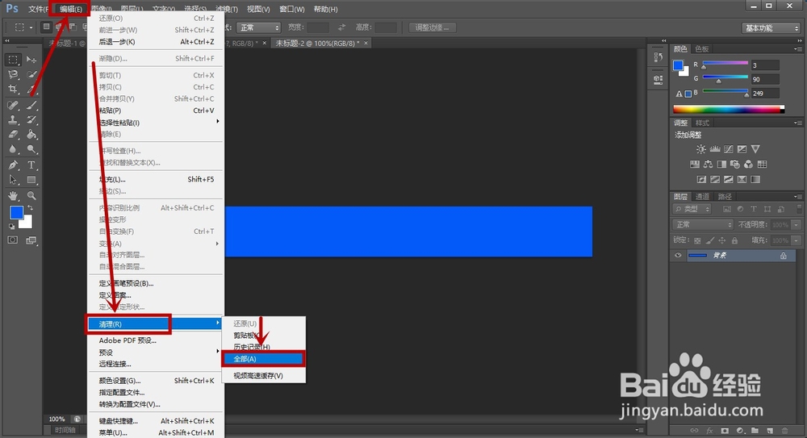Choose 键盘快捷键... menu entry
This screenshot has height=438, width=807.
click(156, 421)
